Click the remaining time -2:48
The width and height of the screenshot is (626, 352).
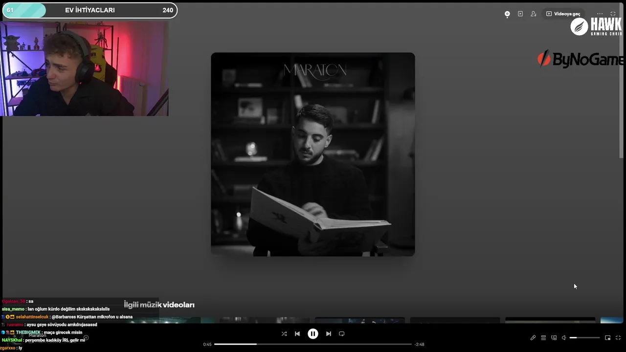(419, 344)
